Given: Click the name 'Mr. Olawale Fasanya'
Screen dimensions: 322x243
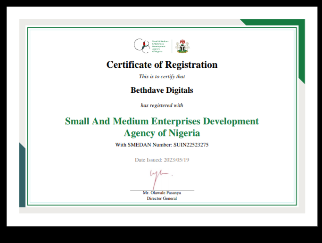Looking at the screenshot, I should [162, 193].
